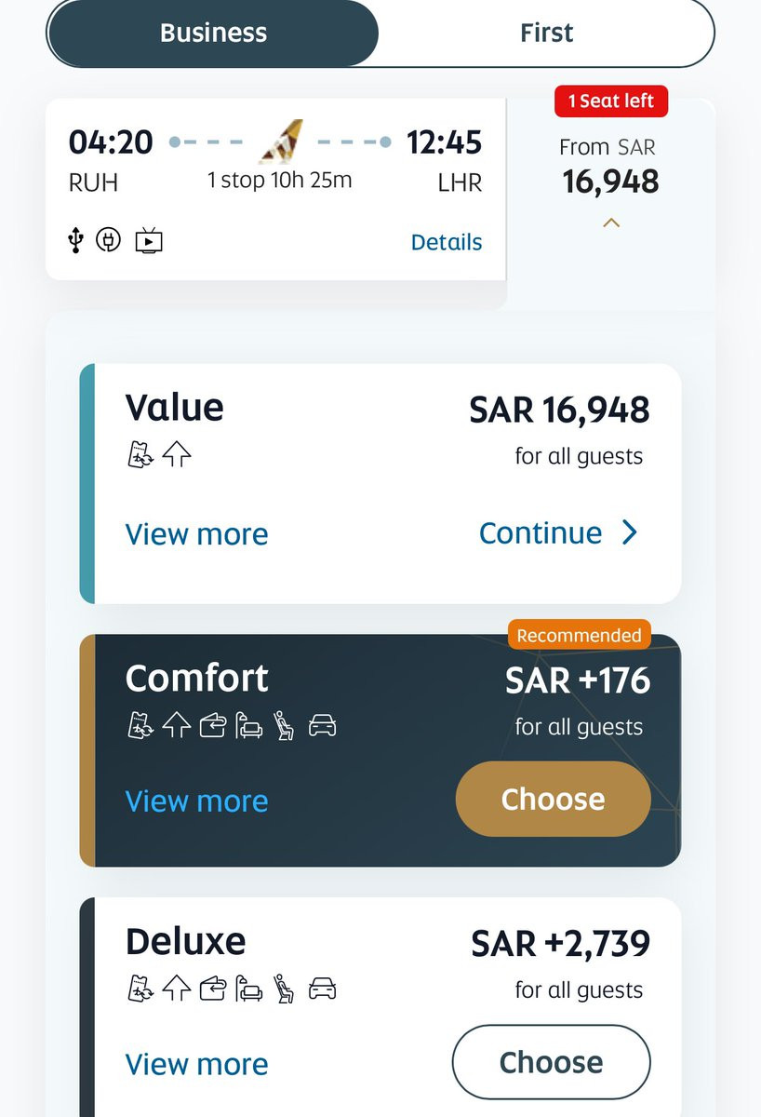
Task: Click the USB port amenity icon
Action: pyautogui.click(x=77, y=241)
